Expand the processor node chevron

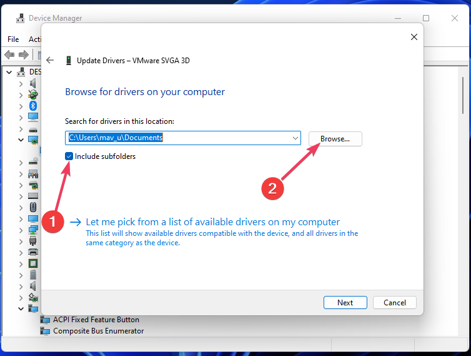(21, 264)
